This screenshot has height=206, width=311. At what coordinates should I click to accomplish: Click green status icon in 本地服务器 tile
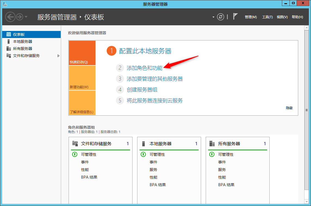coord(143,154)
